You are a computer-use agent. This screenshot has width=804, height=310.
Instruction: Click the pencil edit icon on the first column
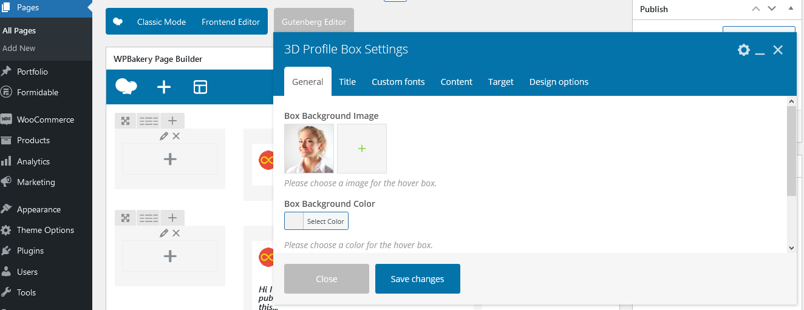pyautogui.click(x=164, y=136)
